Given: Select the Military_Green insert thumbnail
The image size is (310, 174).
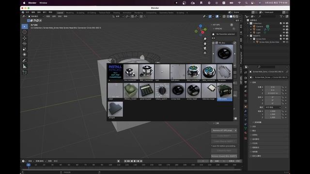Looking at the screenshot, I should 131,91.
